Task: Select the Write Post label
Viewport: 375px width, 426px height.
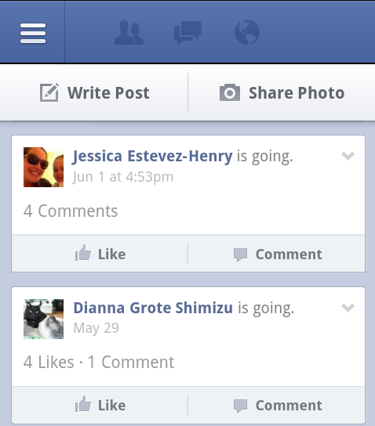Action: [108, 93]
